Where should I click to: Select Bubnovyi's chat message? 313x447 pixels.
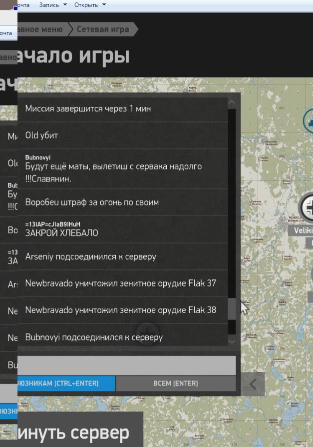click(x=123, y=168)
